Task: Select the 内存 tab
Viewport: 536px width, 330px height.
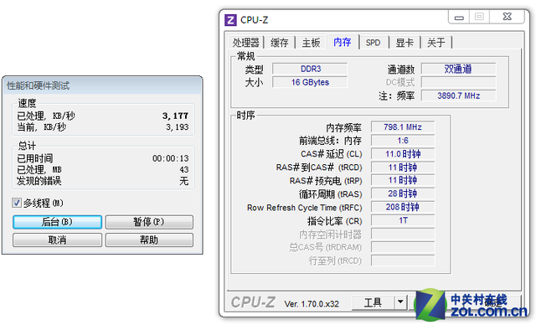Action: point(343,42)
